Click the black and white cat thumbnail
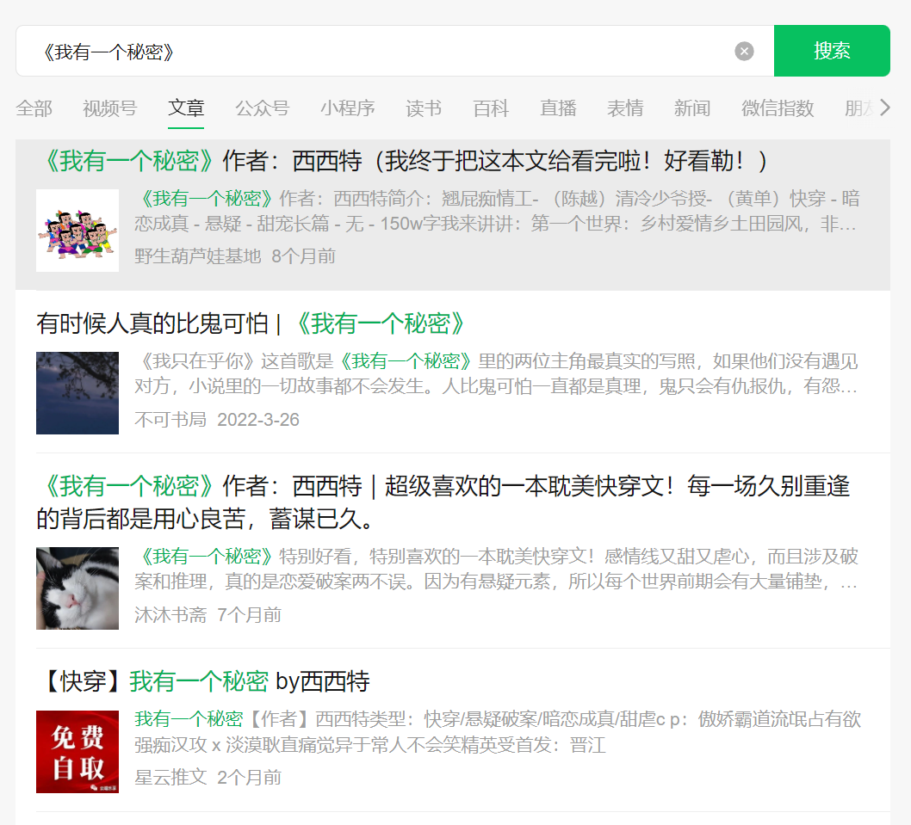 coord(77,588)
